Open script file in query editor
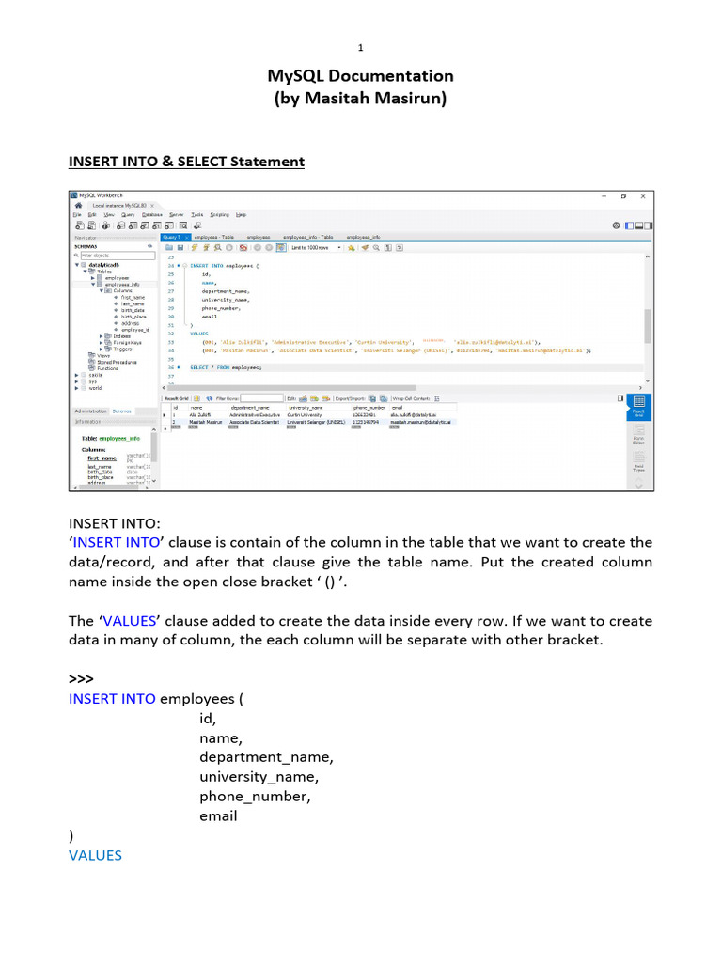The height and width of the screenshot is (962, 722). [169, 248]
